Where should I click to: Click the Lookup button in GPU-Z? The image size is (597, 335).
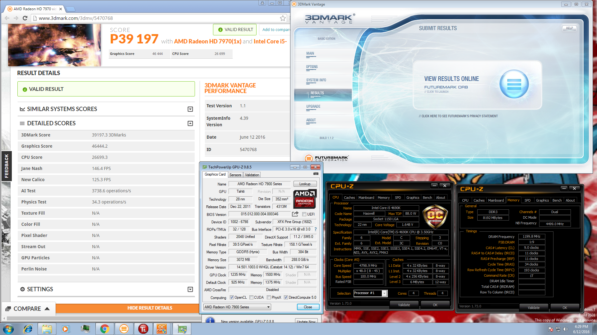click(x=305, y=184)
